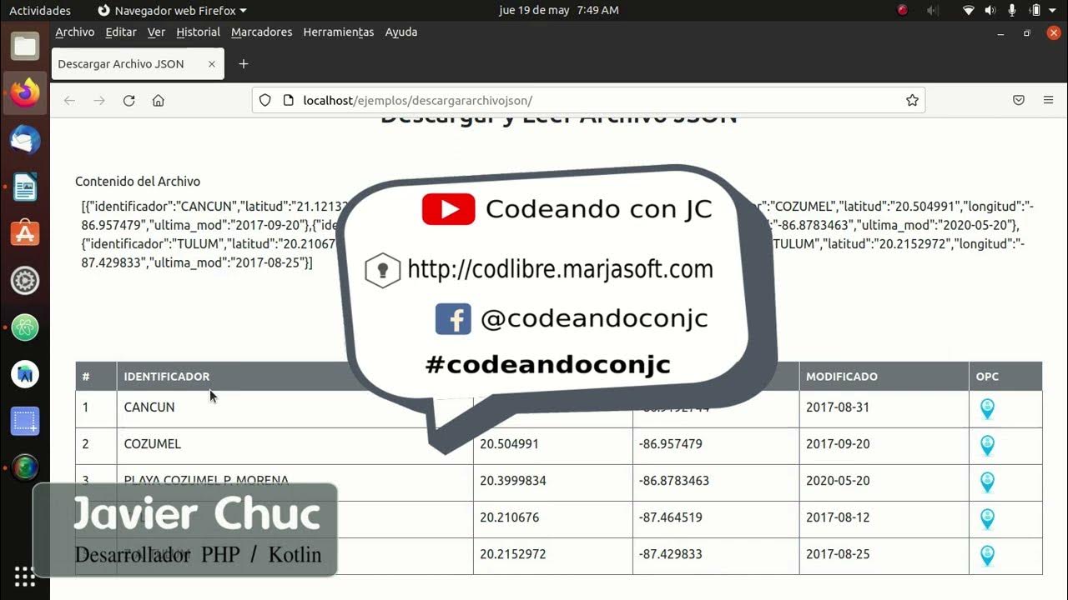Click the map pin for the 2017-08-12 row
Image resolution: width=1068 pixels, height=600 pixels.
click(987, 518)
